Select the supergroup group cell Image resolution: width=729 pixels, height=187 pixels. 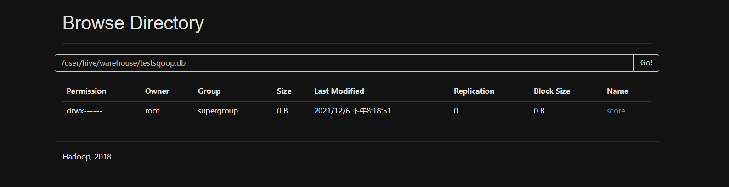[x=218, y=111]
